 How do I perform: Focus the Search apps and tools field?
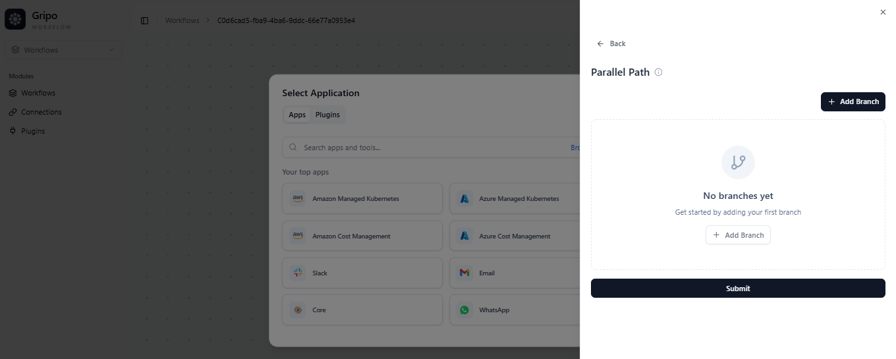pos(428,148)
